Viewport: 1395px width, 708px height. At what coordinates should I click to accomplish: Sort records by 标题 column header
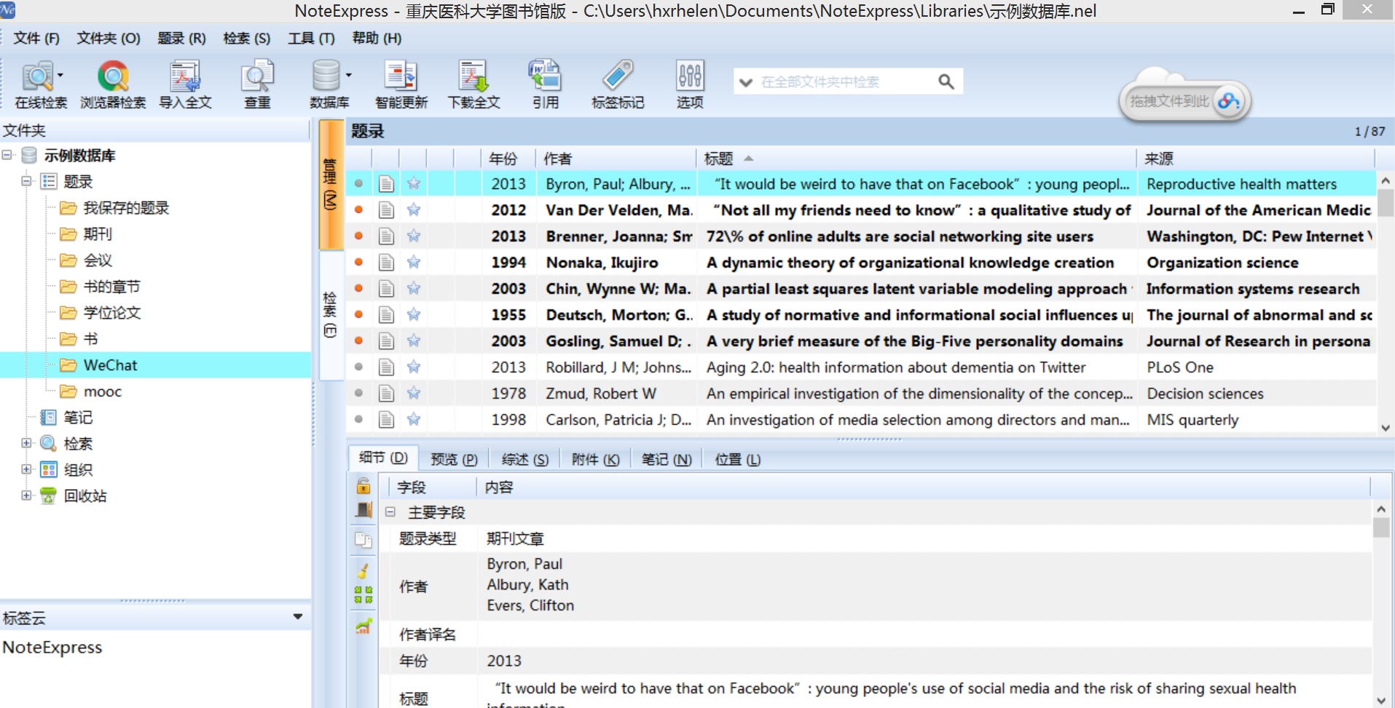coord(916,159)
